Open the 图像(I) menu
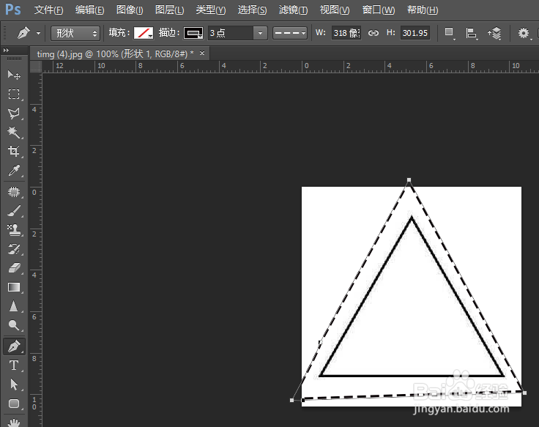 pyautogui.click(x=130, y=10)
